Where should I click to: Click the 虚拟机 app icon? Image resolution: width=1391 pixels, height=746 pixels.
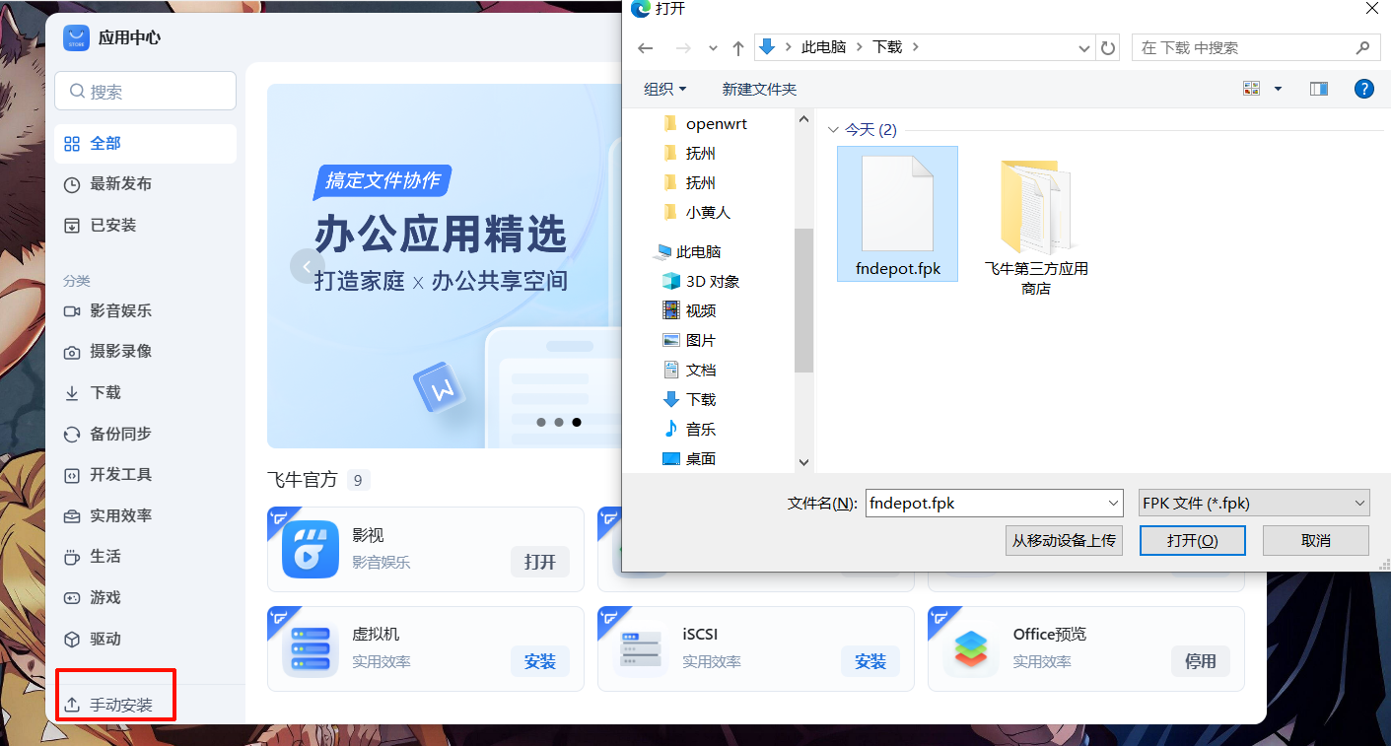click(311, 648)
